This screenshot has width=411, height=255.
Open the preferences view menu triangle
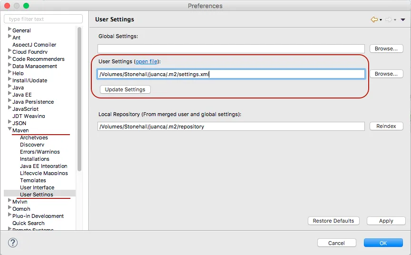pyautogui.click(x=403, y=20)
